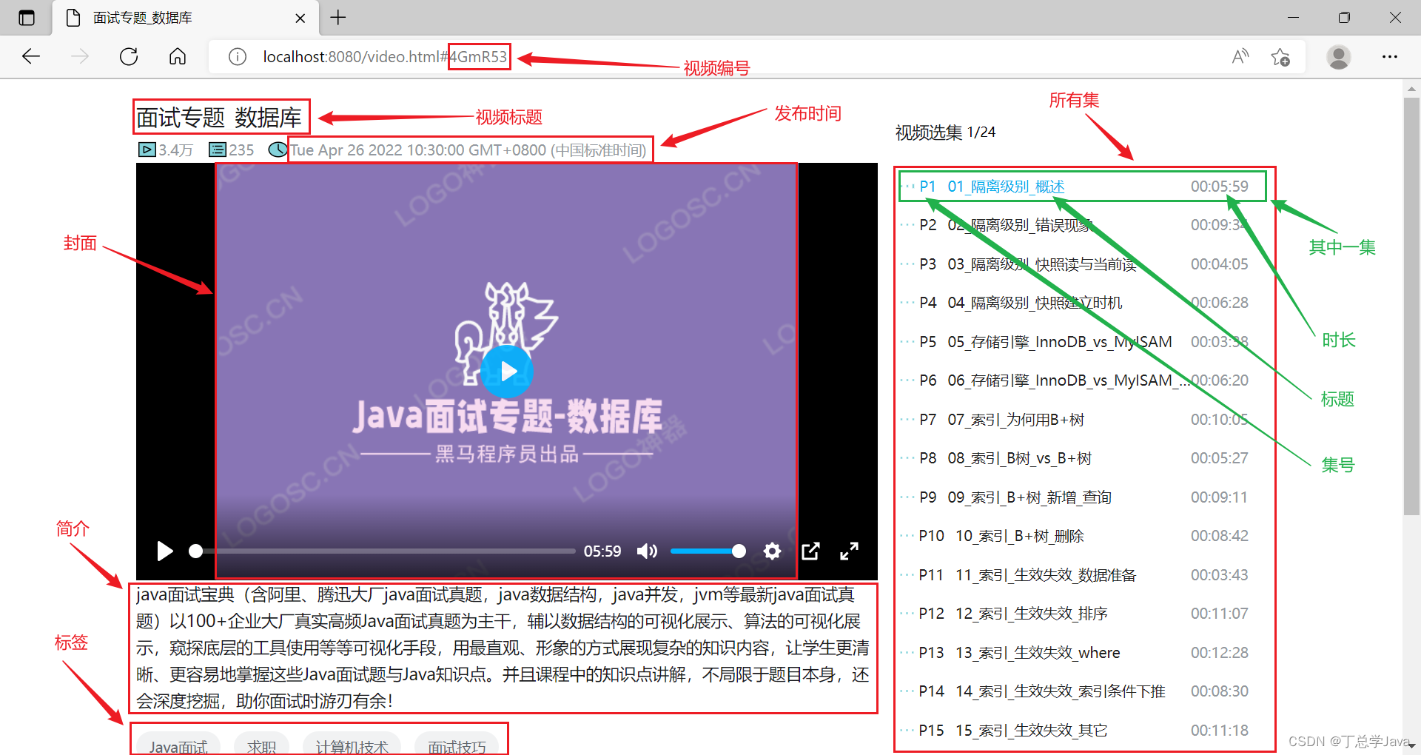
Task: Open a new browser tab
Action: click(338, 18)
